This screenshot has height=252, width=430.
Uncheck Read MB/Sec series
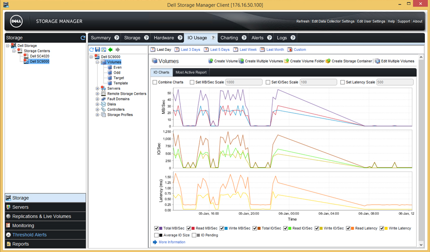pyautogui.click(x=189, y=228)
